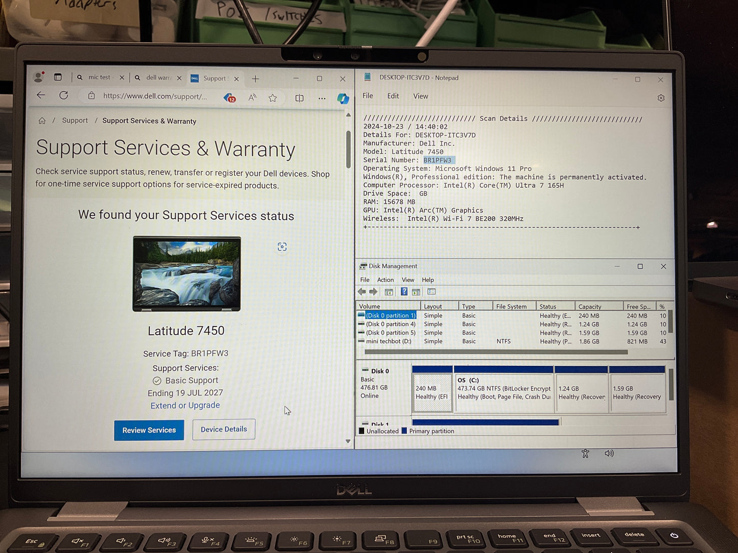Open the Edge profile avatar
738x553 pixels.
39,77
